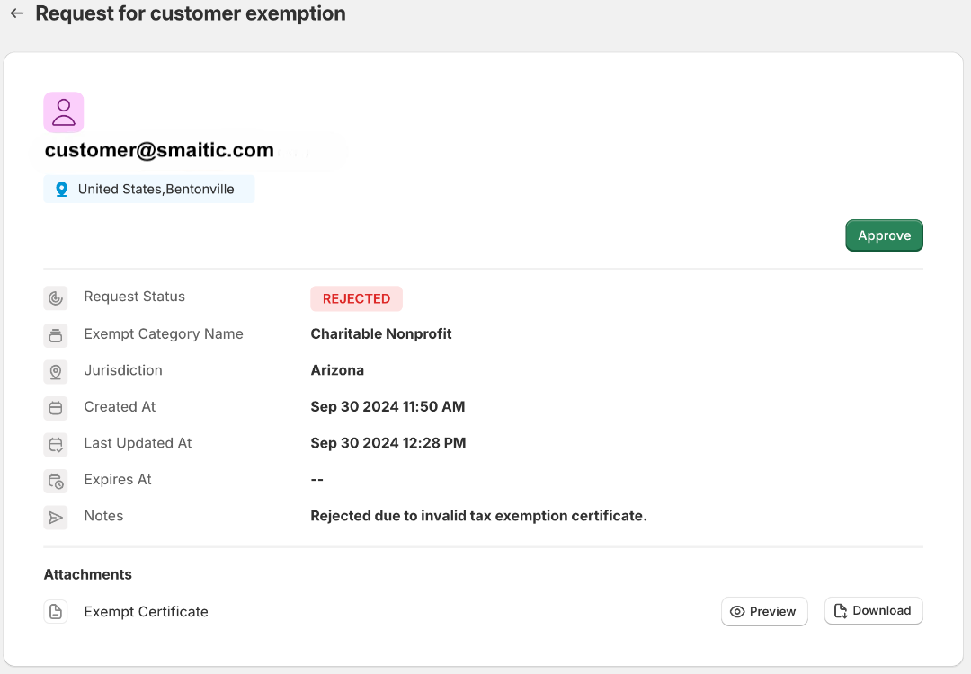Click the Expires At calendar-clock icon

click(56, 481)
